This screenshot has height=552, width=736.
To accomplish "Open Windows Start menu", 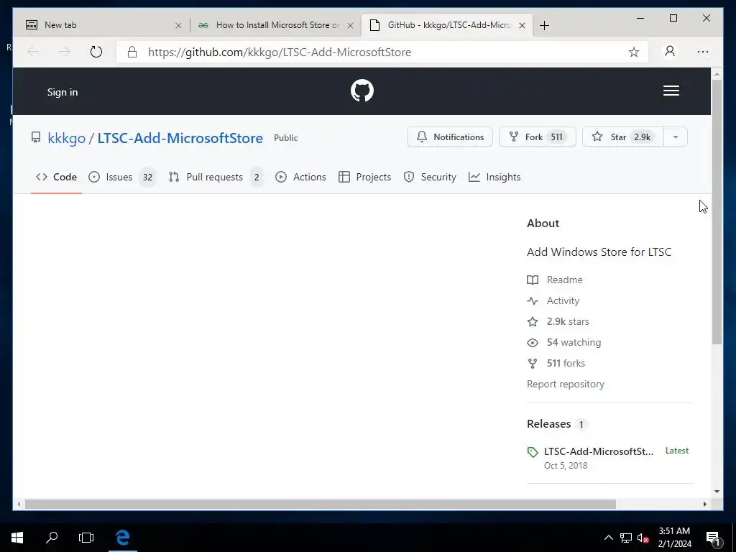I will [17, 538].
